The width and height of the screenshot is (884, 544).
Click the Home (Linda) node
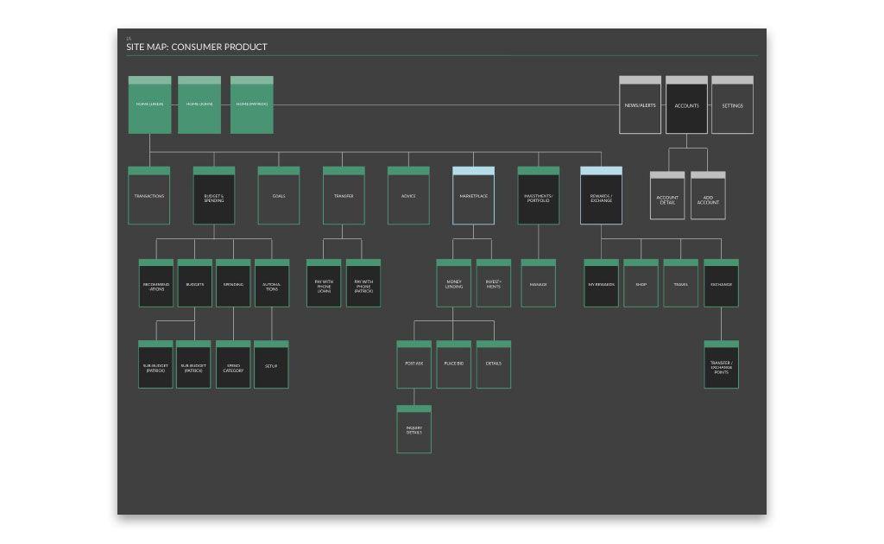click(149, 105)
